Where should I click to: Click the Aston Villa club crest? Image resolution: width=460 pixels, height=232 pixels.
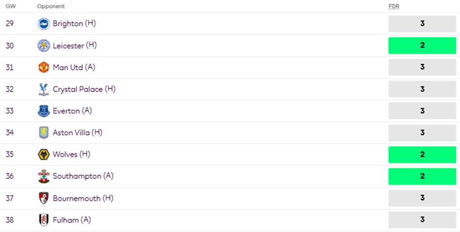click(x=44, y=133)
